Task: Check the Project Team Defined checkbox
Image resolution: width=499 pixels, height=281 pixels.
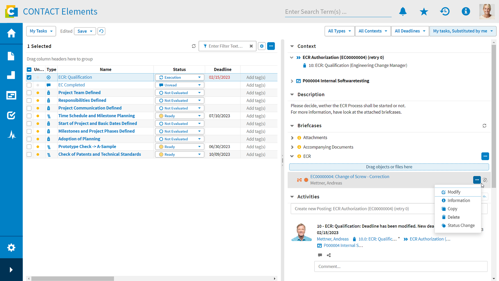Action: click(x=29, y=93)
